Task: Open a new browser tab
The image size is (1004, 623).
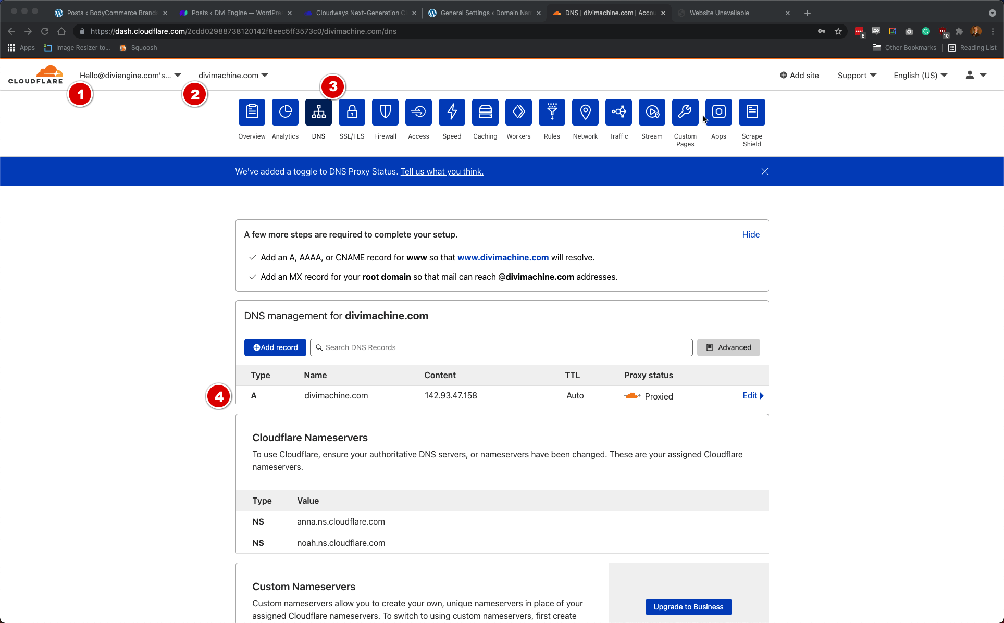Action: (x=807, y=13)
